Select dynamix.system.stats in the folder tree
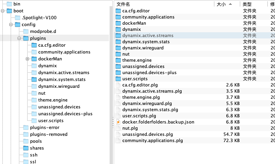This screenshot has height=164, width=275. click(62, 80)
